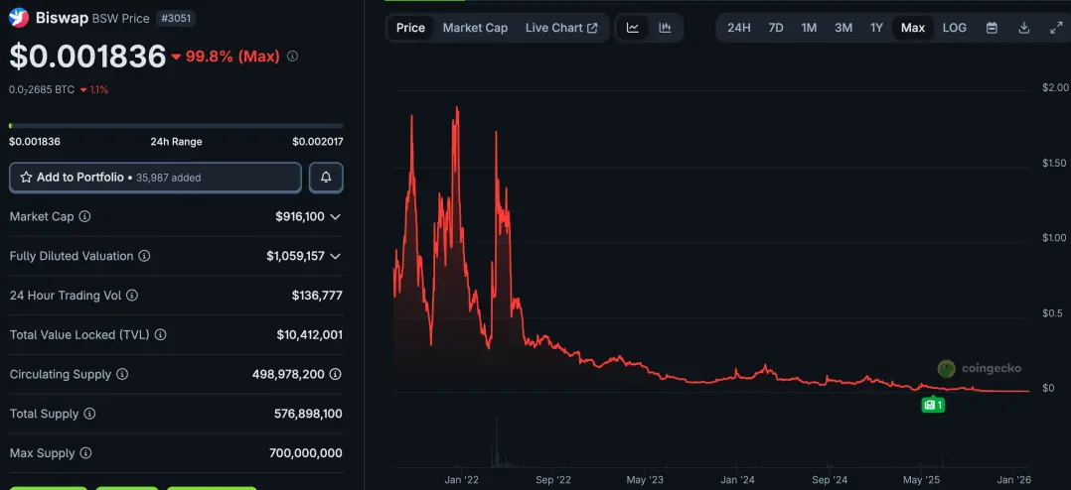Select the 1M time range
1071x490 pixels.
pyautogui.click(x=809, y=28)
